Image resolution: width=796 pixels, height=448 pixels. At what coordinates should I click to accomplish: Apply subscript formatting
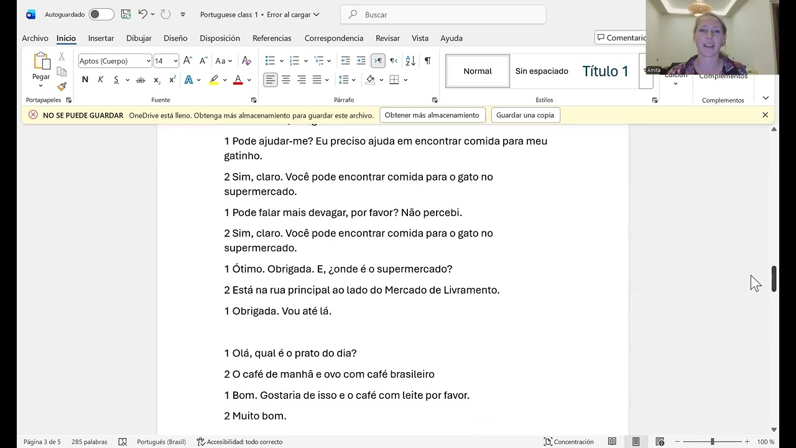click(x=157, y=80)
